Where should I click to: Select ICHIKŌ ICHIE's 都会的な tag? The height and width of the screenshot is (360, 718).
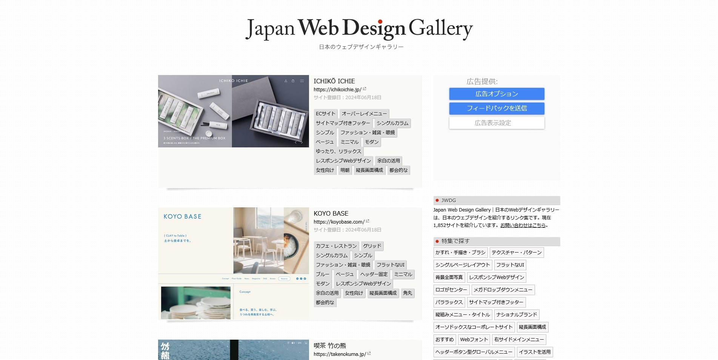[398, 170]
